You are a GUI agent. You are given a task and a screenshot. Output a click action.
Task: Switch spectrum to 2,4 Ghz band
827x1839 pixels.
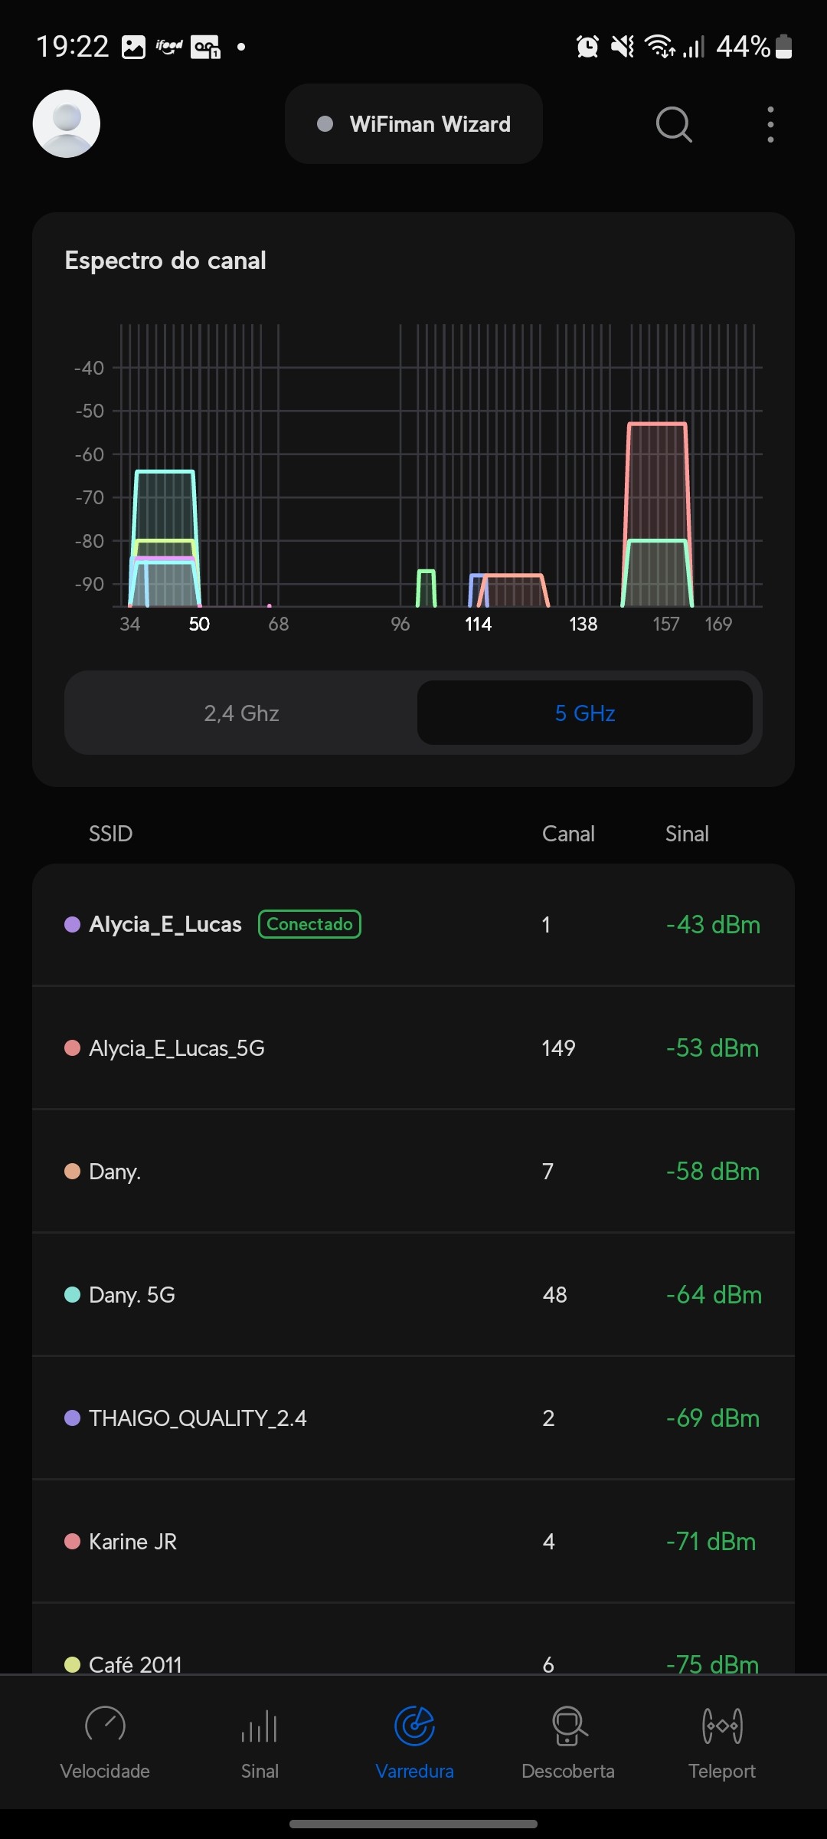pos(241,713)
